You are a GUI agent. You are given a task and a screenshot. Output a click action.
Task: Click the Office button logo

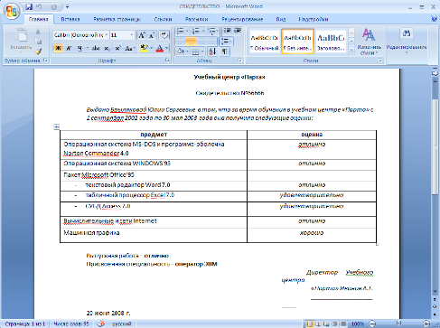click(12, 11)
